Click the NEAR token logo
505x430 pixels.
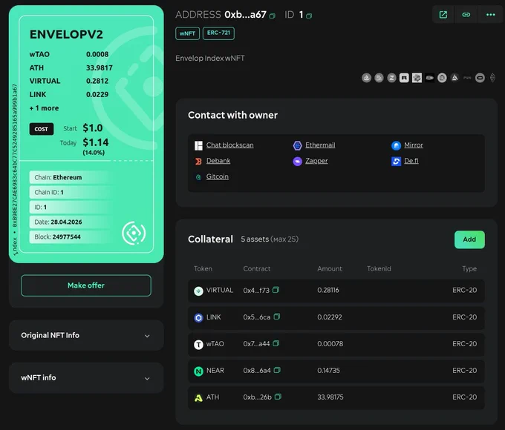(x=198, y=371)
